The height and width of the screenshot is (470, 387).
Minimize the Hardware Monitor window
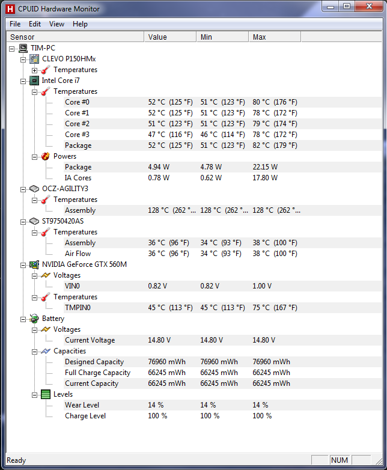331,6
